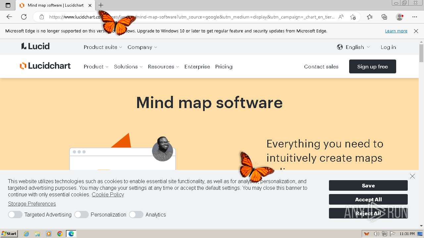
Task: Open the Favorites list icon
Action: [x=370, y=17]
